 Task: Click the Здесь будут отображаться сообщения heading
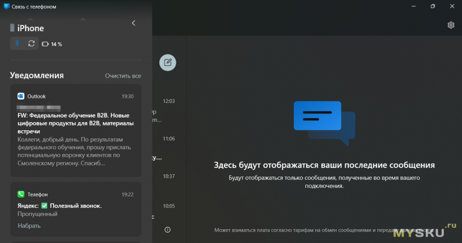click(x=324, y=165)
